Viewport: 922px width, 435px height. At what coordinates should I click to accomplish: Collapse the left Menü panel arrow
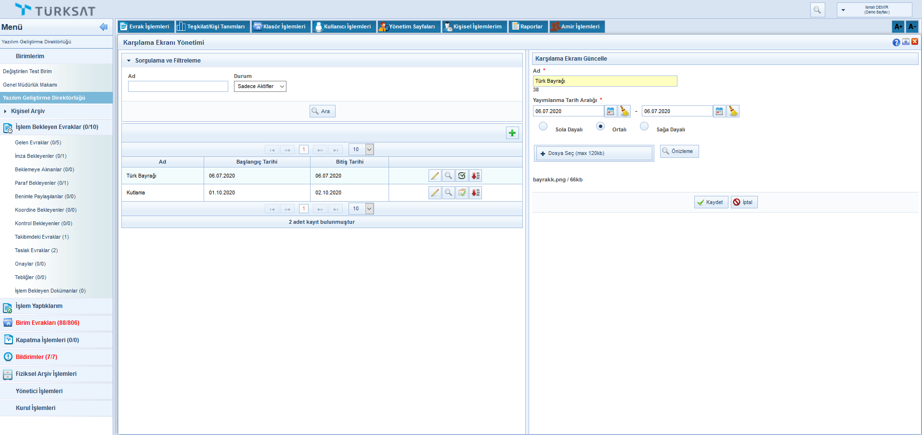(104, 27)
